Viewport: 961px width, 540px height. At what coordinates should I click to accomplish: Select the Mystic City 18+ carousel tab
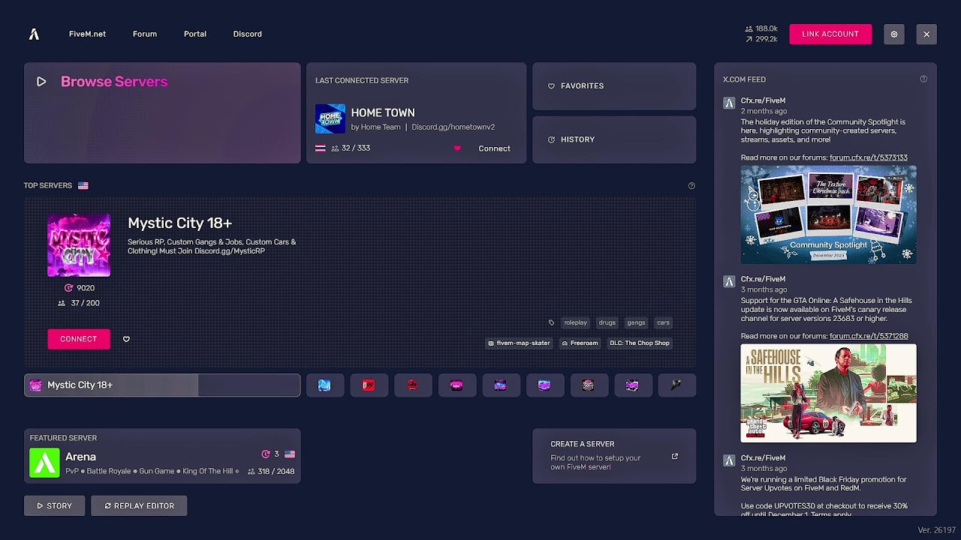click(162, 385)
